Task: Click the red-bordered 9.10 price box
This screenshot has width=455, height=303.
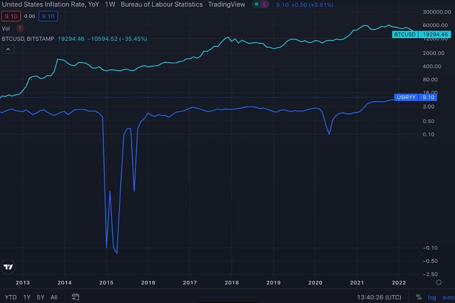Action: 11,16
